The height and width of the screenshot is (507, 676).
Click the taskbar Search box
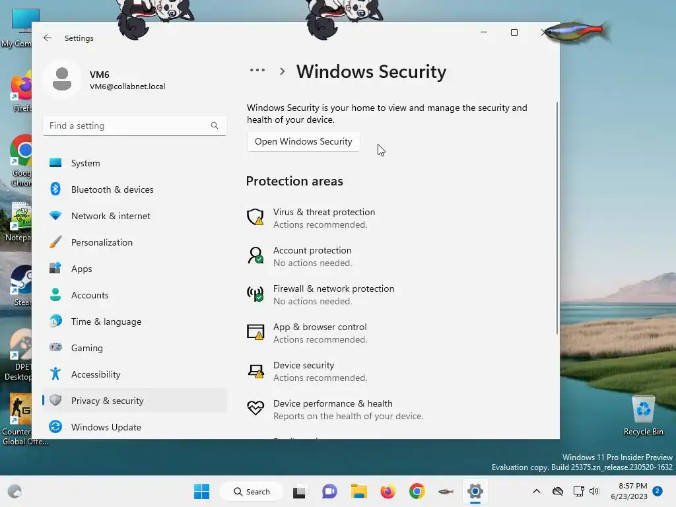point(252,491)
